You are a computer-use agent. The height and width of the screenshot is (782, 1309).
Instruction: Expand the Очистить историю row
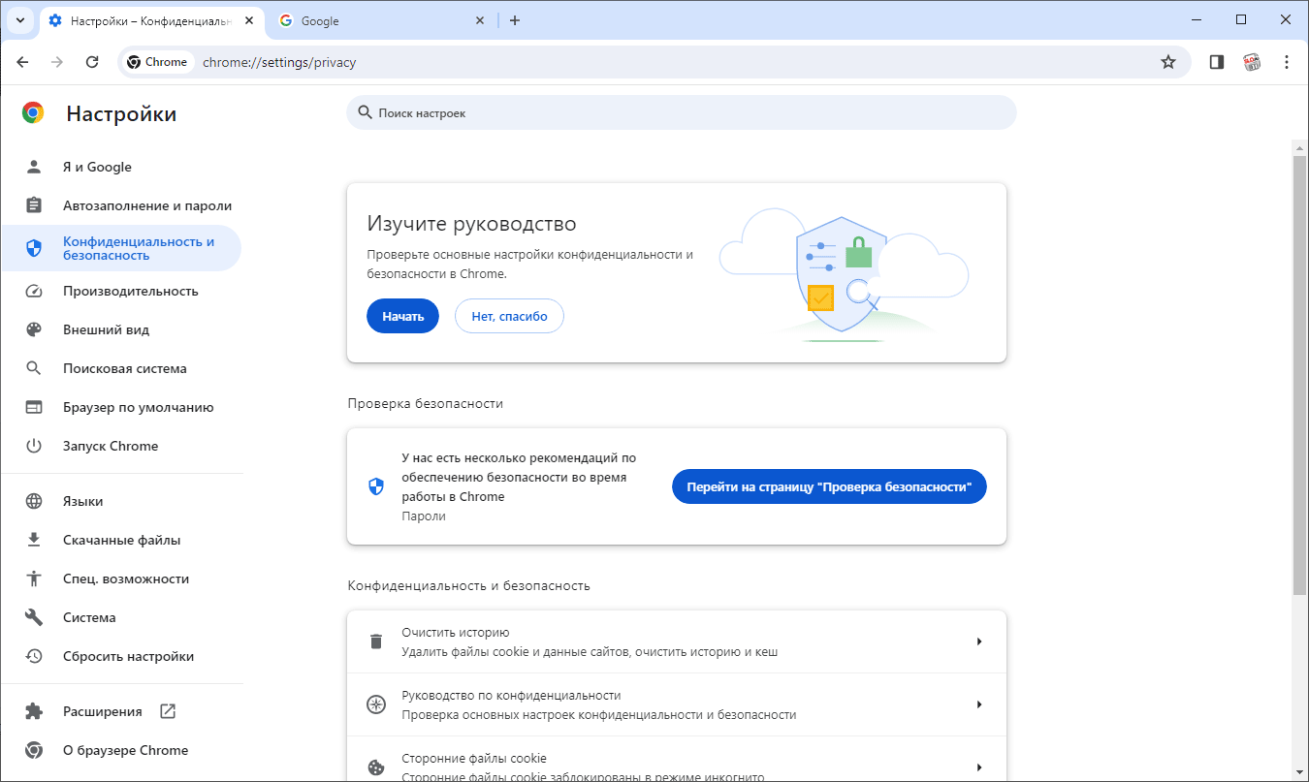click(676, 641)
